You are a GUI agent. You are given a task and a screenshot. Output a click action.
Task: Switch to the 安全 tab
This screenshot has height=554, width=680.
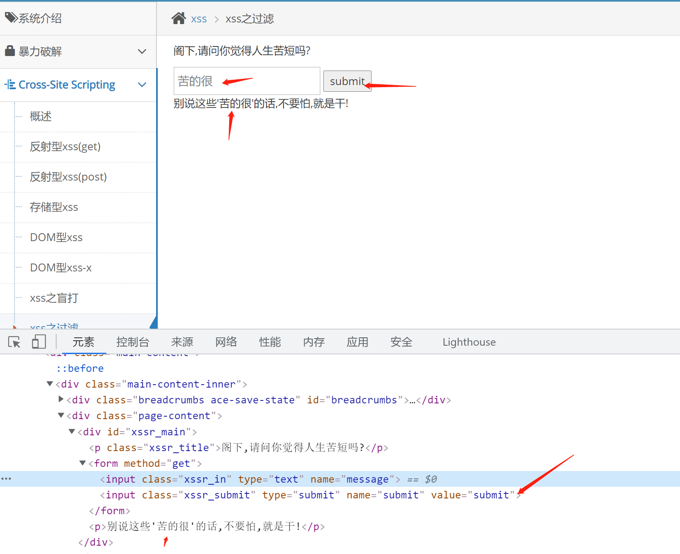(401, 342)
